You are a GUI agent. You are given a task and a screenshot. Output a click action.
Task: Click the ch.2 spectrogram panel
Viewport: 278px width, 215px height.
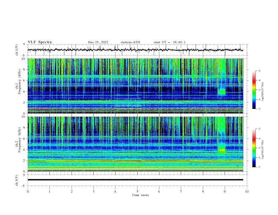pyautogui.click(x=135, y=144)
